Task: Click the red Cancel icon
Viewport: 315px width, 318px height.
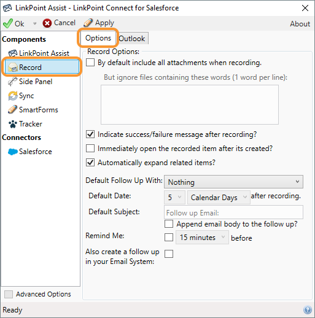Action: (x=47, y=23)
